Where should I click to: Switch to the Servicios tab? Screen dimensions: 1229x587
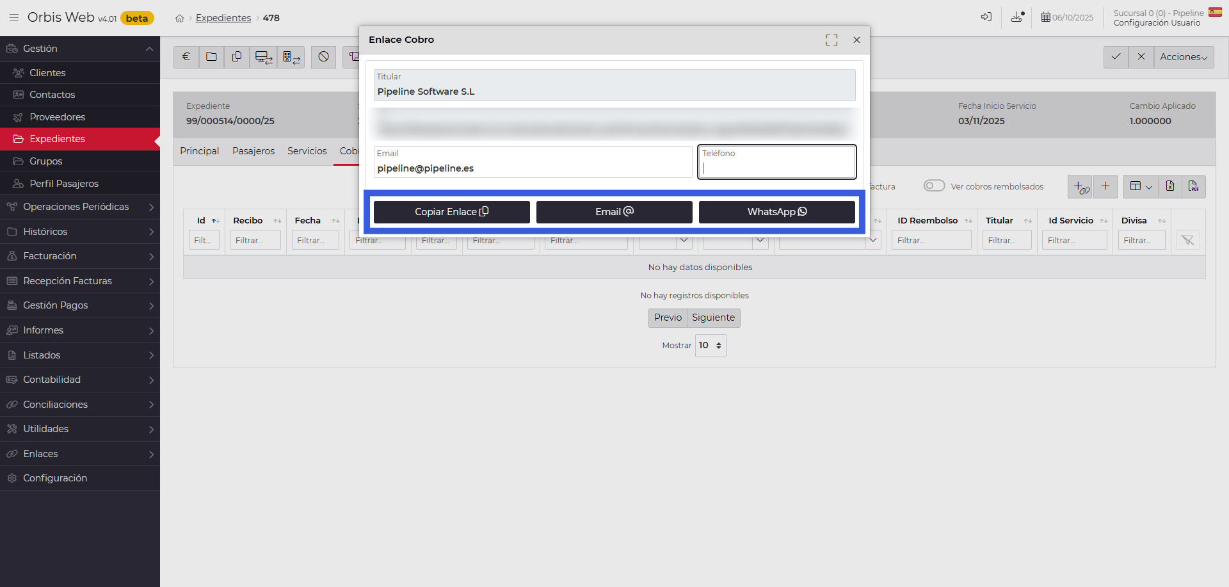307,151
